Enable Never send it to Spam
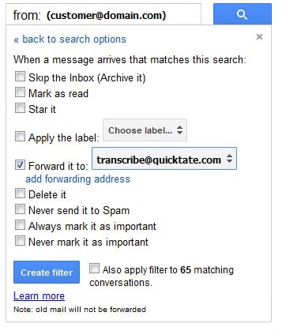Viewport: 286px width, 331px height. [x=20, y=209]
